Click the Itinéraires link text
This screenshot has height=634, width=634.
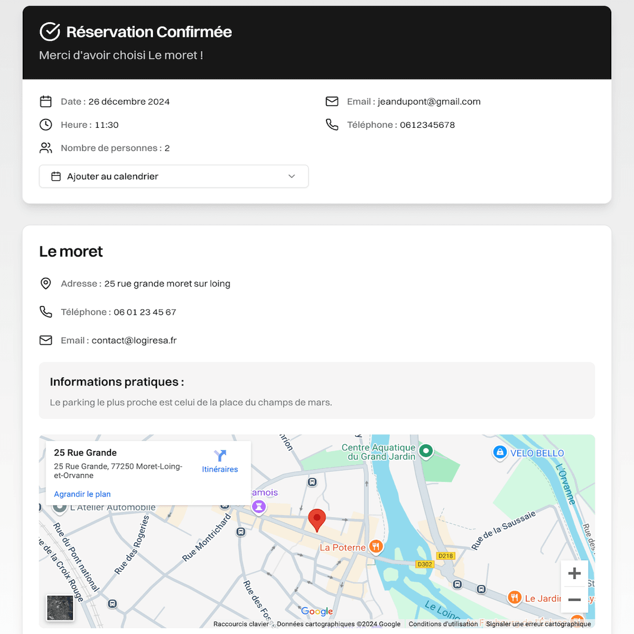pos(220,469)
